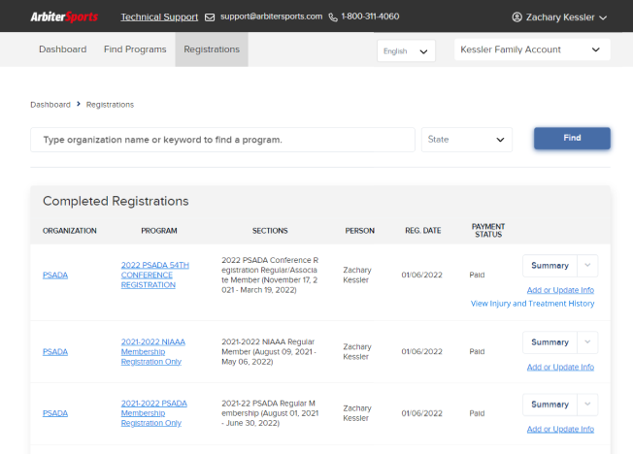Click the 1-800-311-4060 phone number

click(370, 16)
